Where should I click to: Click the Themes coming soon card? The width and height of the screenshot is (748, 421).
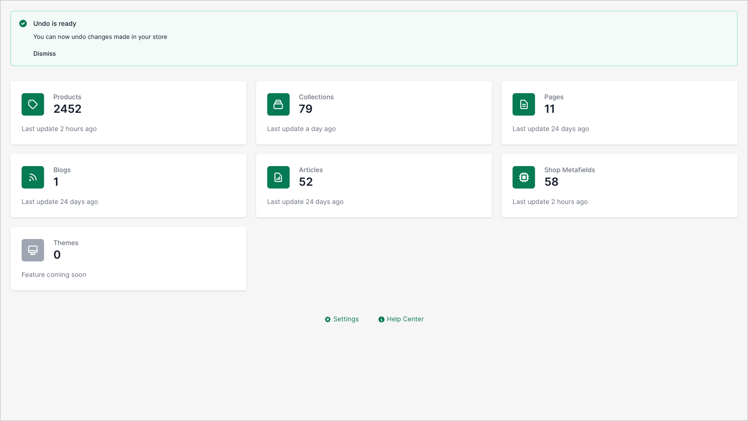click(x=128, y=259)
